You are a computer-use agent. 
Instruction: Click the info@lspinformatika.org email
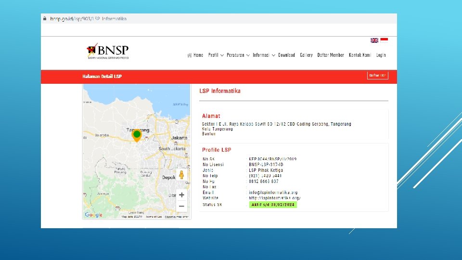pyautogui.click(x=273, y=193)
